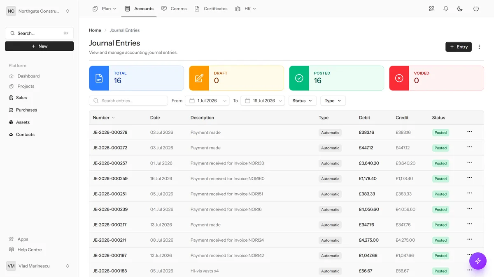Click the green Posted checkmark icon card
Screen dimensions: 494x277
pos(299,78)
